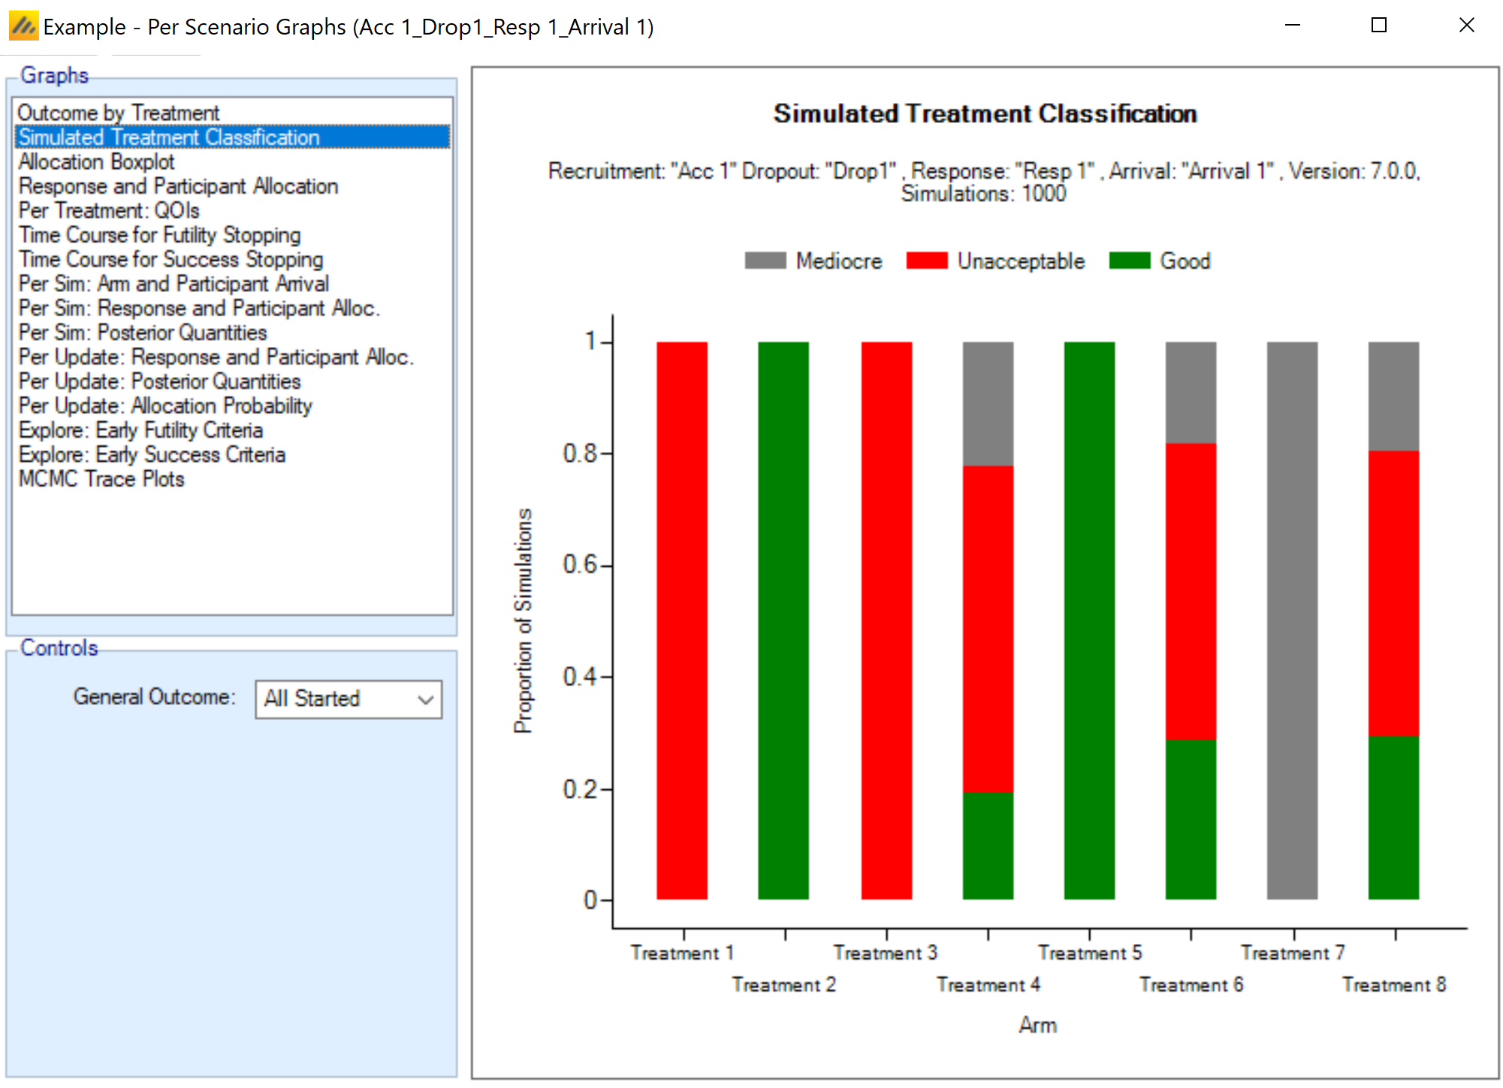Open MCMC Trace Plots graph

[x=101, y=479]
